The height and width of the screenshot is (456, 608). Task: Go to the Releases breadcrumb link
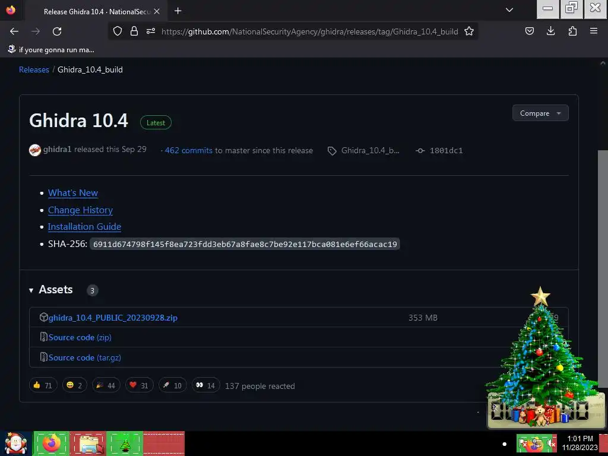pyautogui.click(x=34, y=70)
